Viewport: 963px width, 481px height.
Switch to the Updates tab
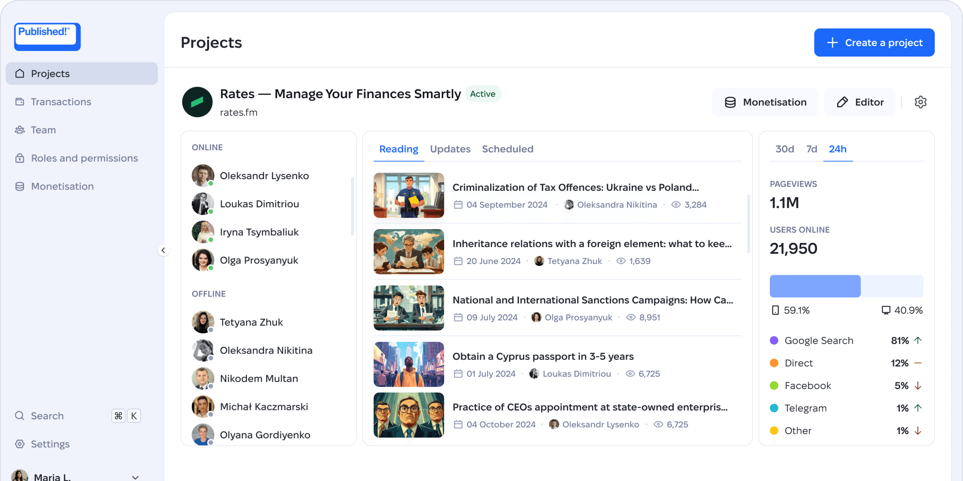coord(450,149)
